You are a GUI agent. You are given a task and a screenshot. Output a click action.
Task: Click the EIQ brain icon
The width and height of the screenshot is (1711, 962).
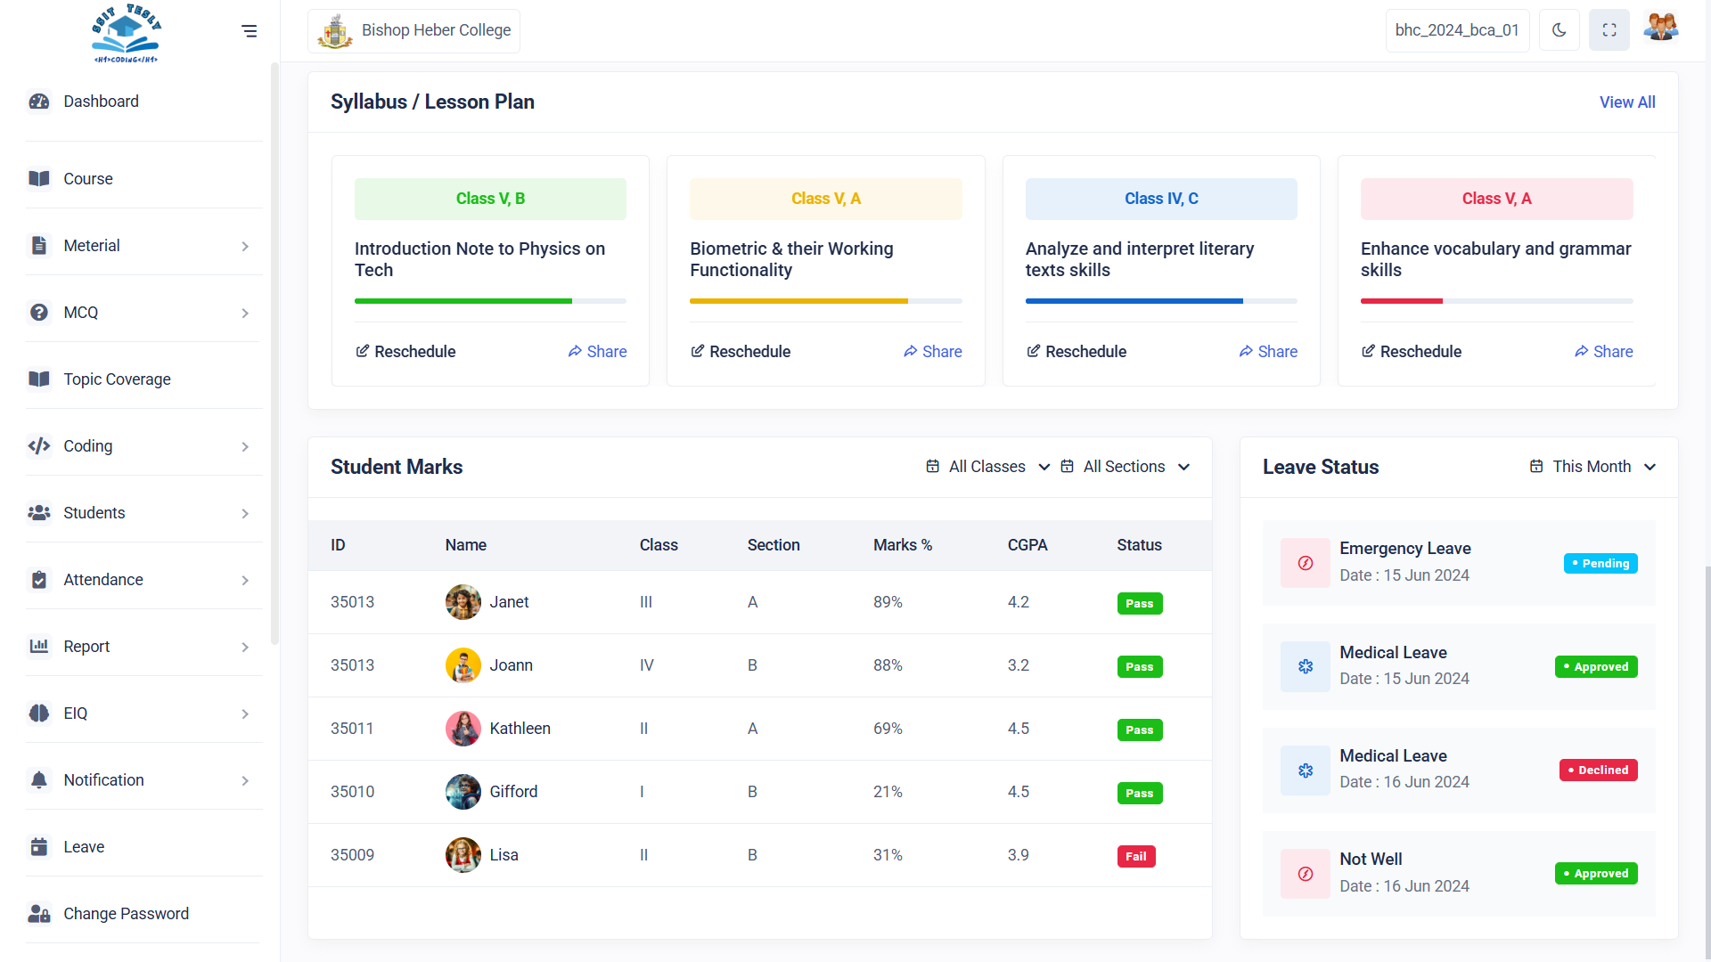(x=39, y=713)
